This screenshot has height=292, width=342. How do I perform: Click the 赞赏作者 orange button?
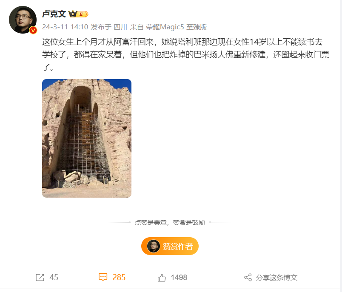point(170,246)
